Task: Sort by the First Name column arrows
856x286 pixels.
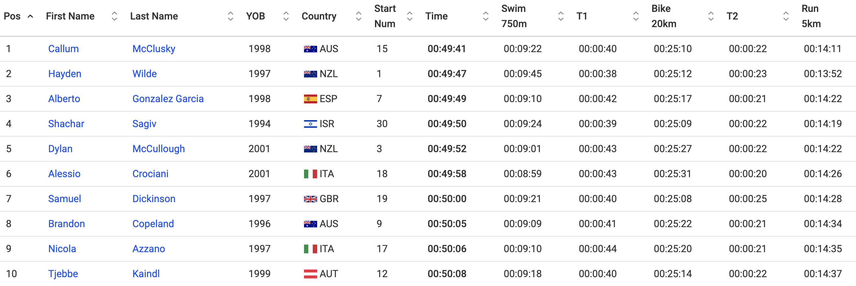Action: (114, 16)
